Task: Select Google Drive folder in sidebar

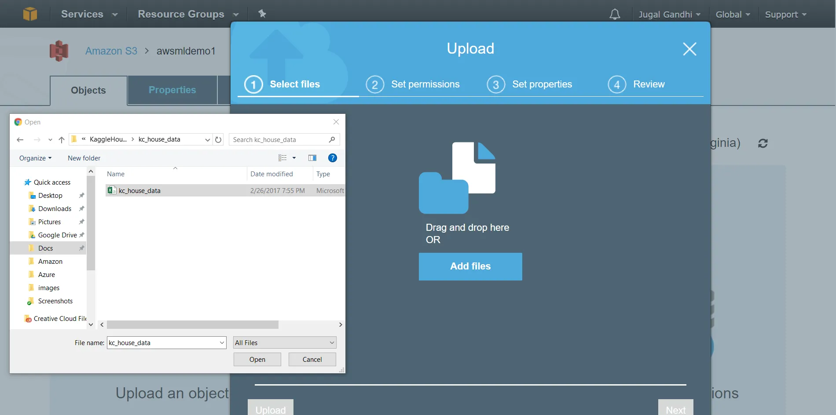Action: [x=57, y=235]
